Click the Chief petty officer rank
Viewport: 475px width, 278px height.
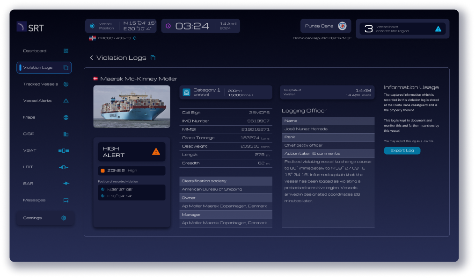click(x=303, y=145)
